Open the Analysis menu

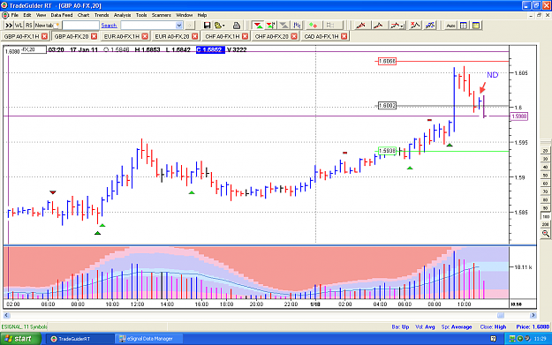[122, 15]
